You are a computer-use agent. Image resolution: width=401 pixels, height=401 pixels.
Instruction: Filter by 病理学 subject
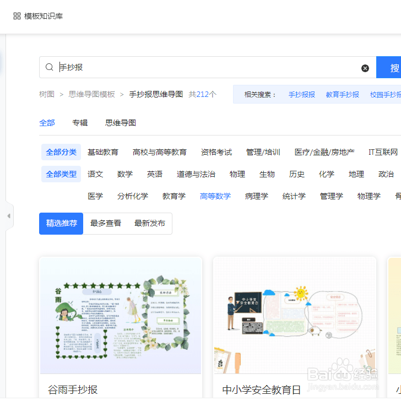click(257, 196)
